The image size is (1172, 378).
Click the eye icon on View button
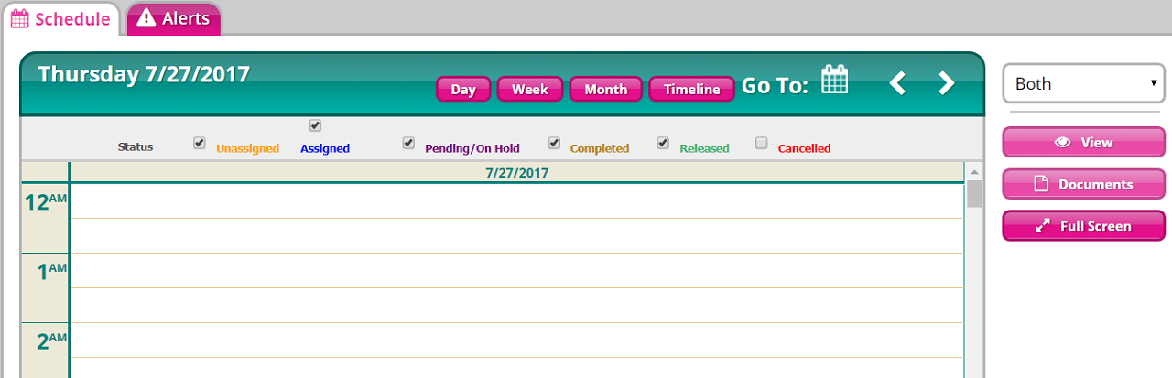pos(1063,143)
